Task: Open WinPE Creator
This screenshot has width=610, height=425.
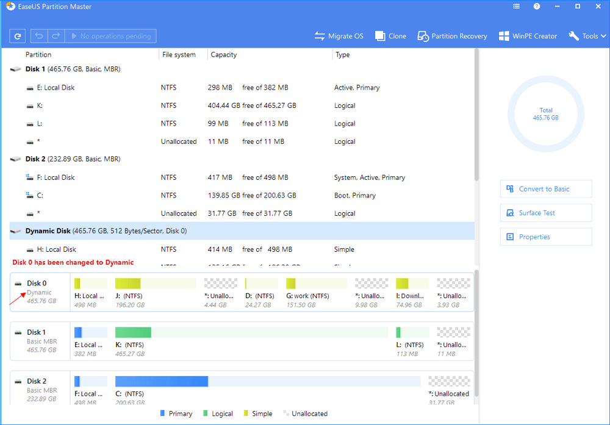Action: pos(528,36)
